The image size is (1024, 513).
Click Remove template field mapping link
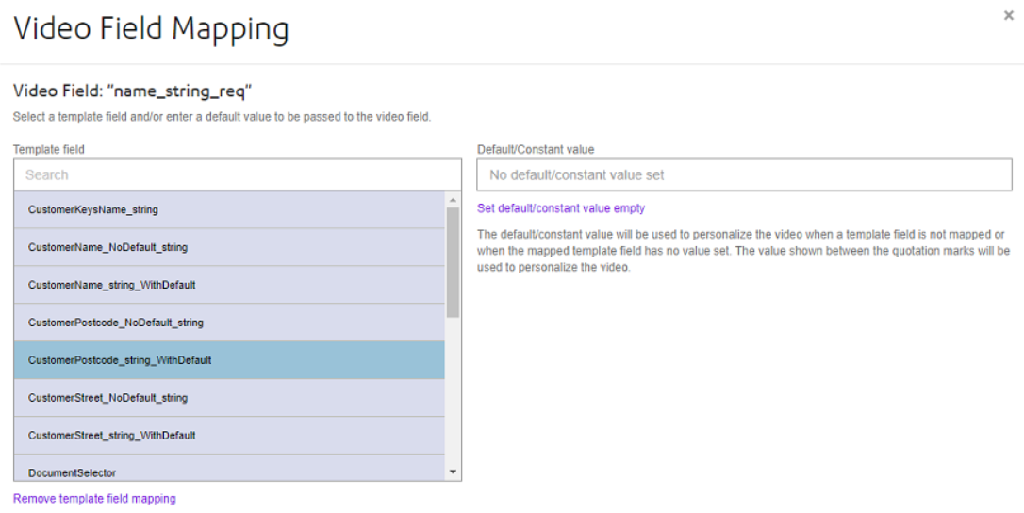point(94,498)
